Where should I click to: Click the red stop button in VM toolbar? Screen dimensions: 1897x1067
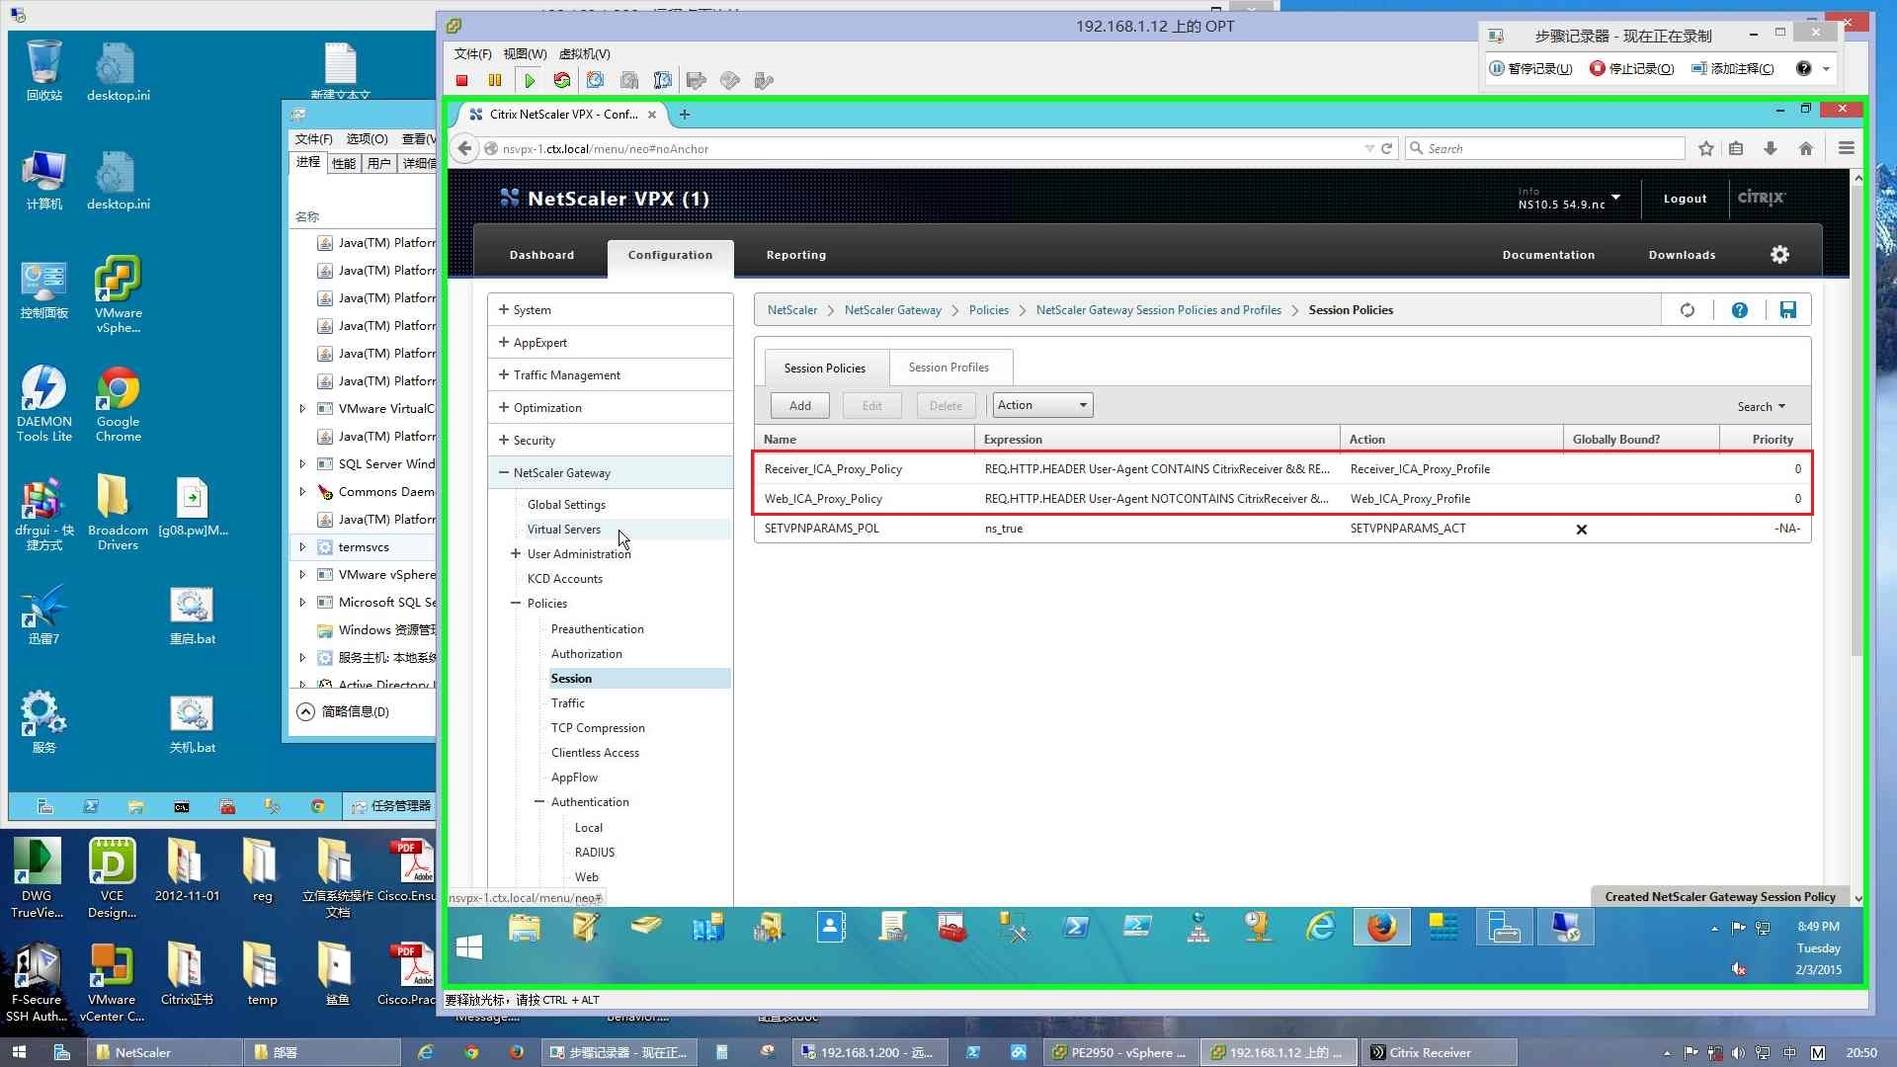461,81
